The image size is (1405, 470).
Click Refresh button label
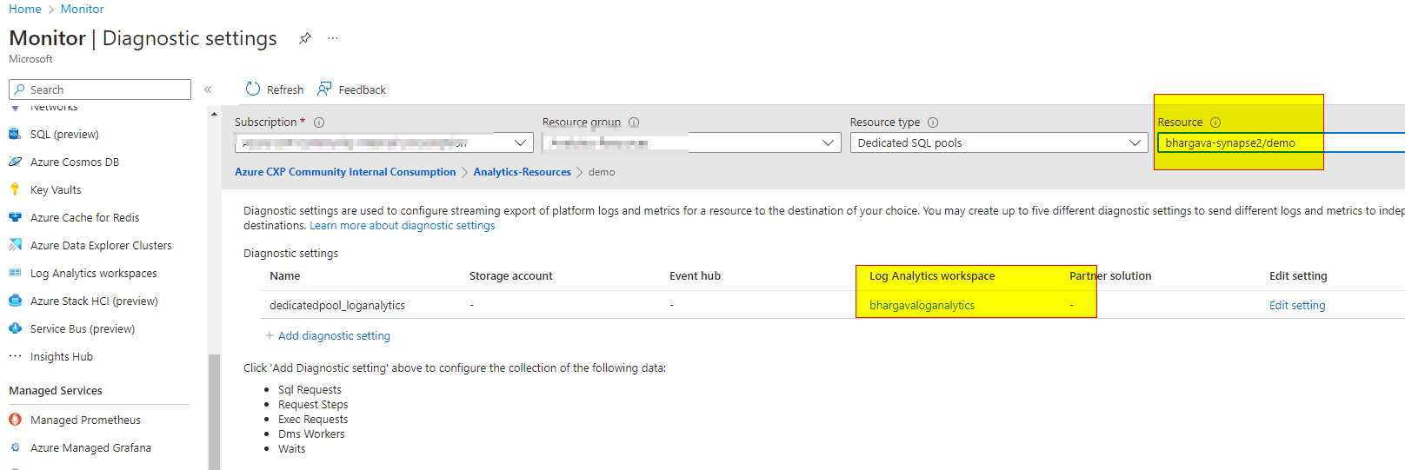[x=285, y=89]
